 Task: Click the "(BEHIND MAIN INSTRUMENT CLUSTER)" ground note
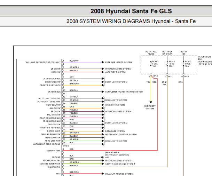[x=117, y=154]
